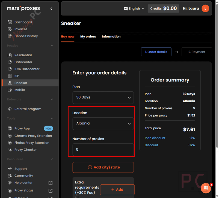Click the Residential proxies icon
219x198 pixels.
click(10, 55)
